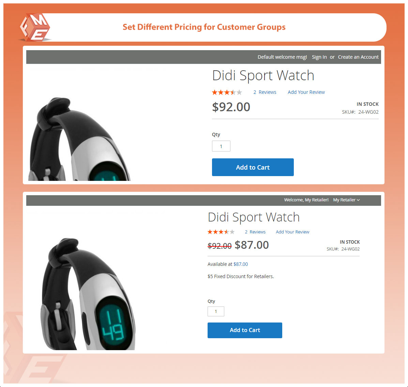Image resolution: width=408 pixels, height=387 pixels.
Task: Click the top Add to Cart button
Action: (x=253, y=167)
